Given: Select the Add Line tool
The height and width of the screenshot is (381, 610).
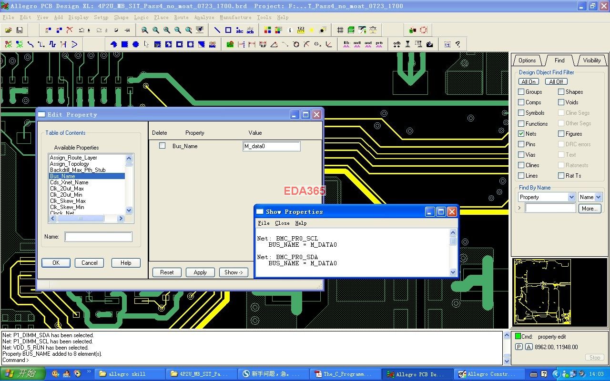Looking at the screenshot, I should [x=217, y=30].
